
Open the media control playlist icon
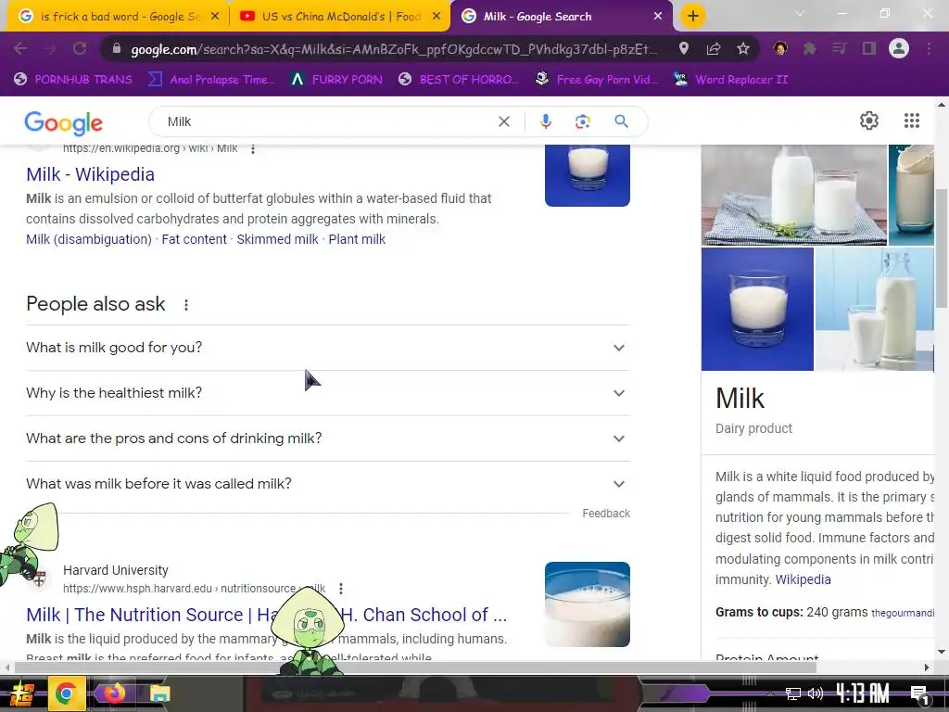coord(839,48)
